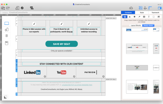Select the narrow social links mobile block thumbnail

pos(156,49)
